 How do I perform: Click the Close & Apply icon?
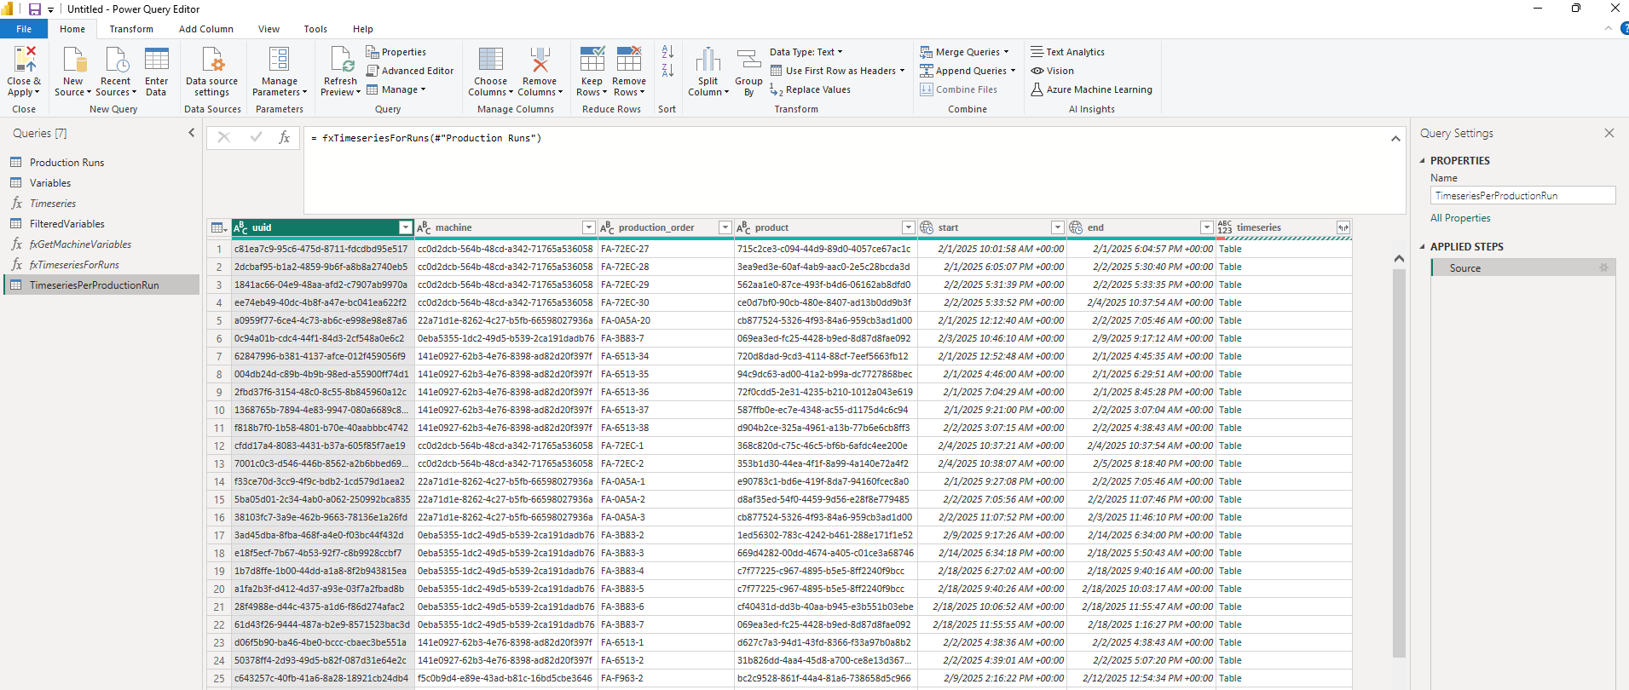[x=25, y=60]
